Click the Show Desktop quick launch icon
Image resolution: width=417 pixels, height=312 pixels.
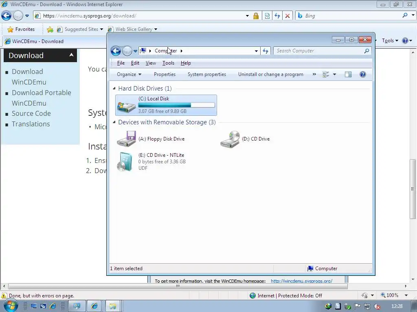coord(34,306)
